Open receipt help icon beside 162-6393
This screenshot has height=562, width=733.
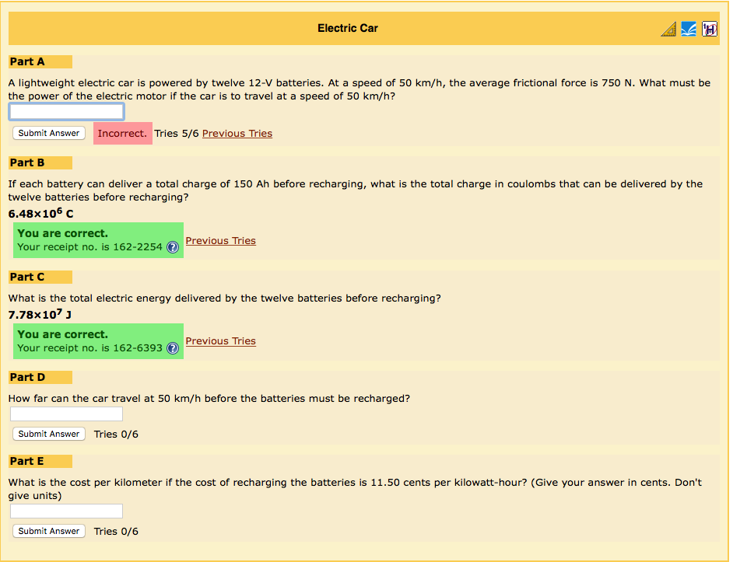pyautogui.click(x=173, y=348)
